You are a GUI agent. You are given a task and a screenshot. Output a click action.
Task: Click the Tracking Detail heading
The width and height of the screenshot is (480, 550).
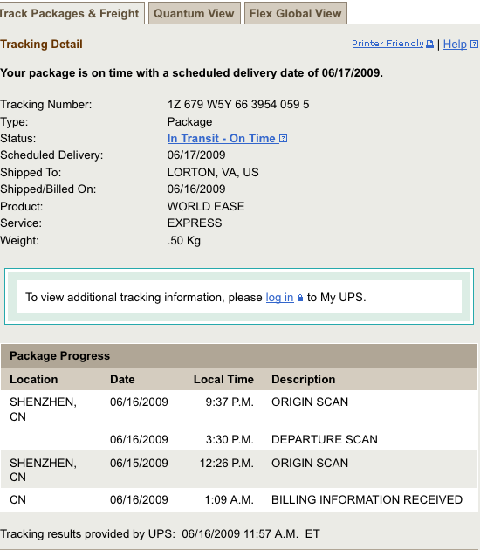(x=41, y=45)
